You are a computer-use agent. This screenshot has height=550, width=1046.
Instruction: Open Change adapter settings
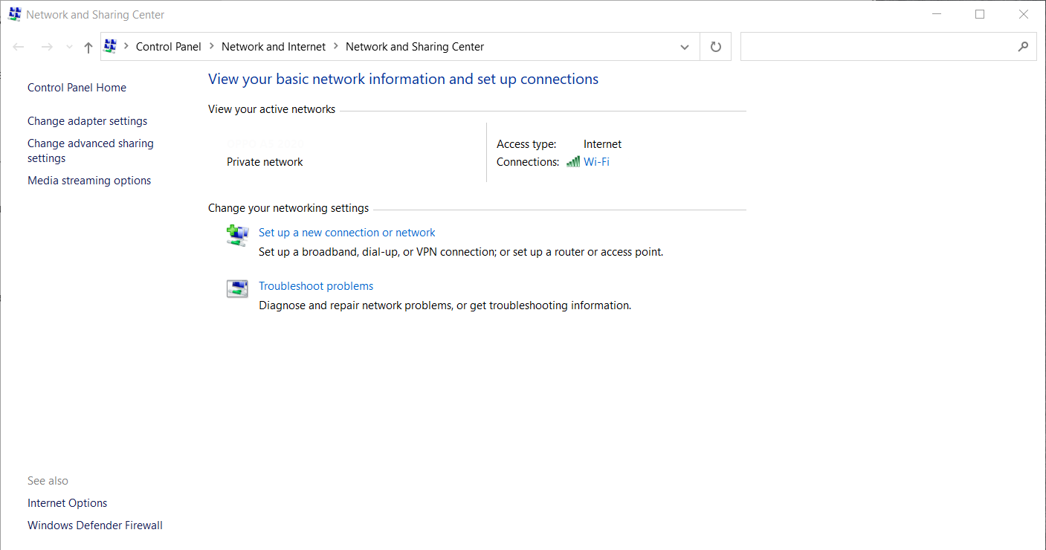87,120
